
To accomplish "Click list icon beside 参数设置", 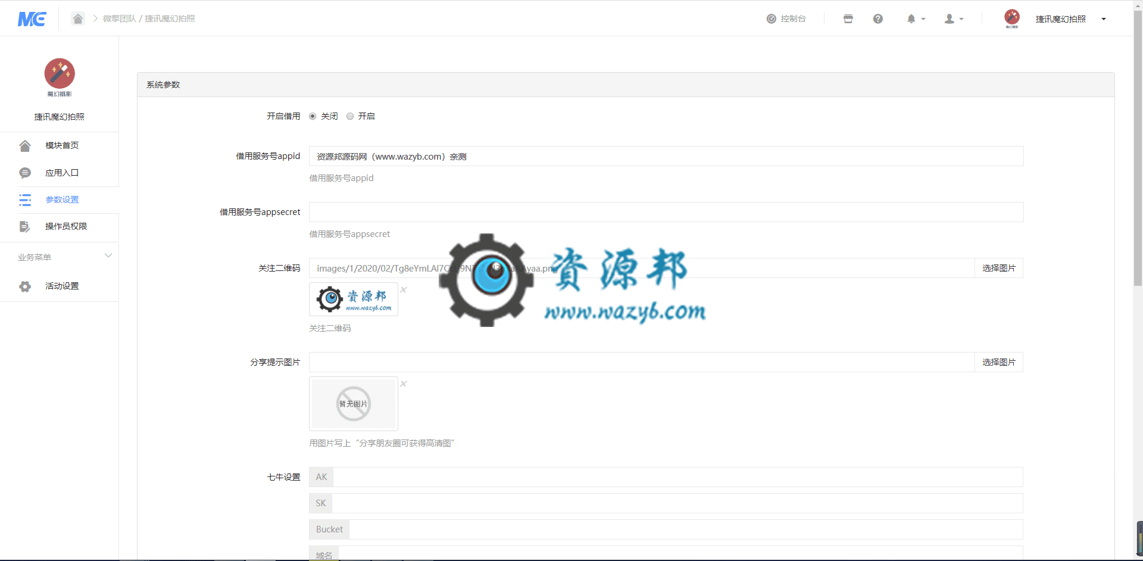I will 24,200.
